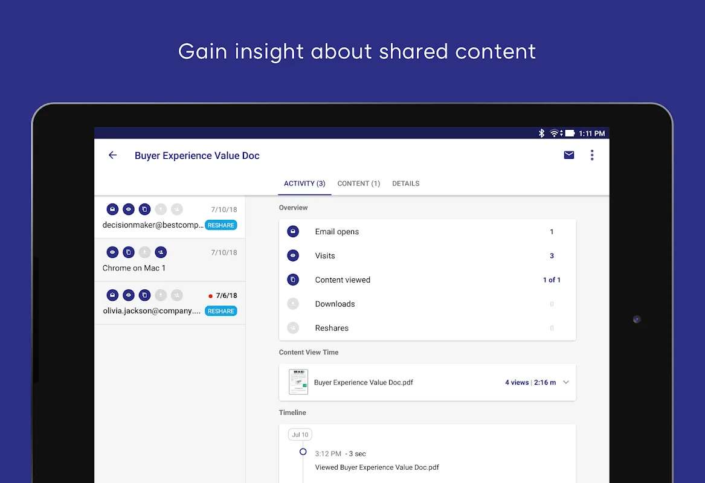This screenshot has width=705, height=483.
Task: Click the 3:12 PM timeline circle marker
Action: click(x=303, y=452)
